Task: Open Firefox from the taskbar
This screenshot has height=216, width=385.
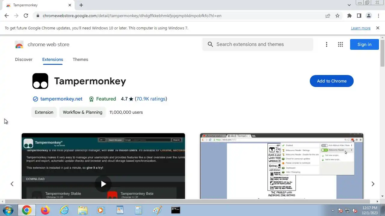Action: (45, 210)
